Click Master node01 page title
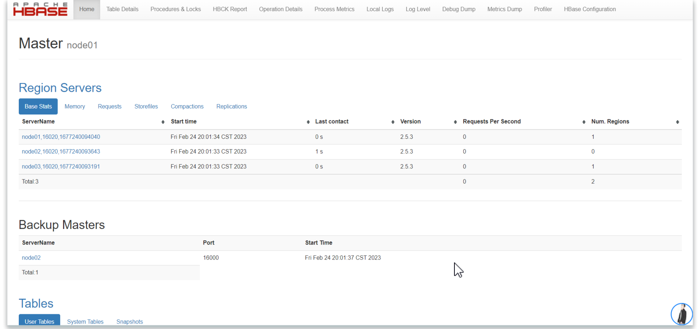The height and width of the screenshot is (329, 699). pos(58,43)
